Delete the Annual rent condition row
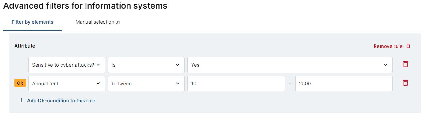The image size is (431, 123). [x=405, y=83]
